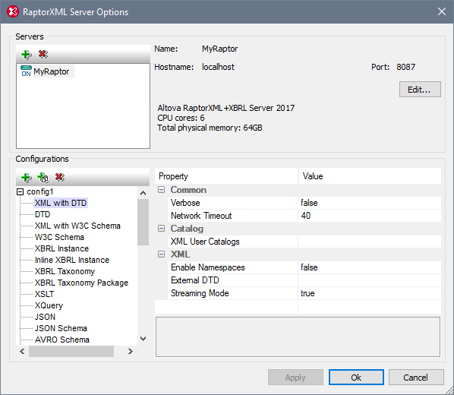Select the JSON Schema configuration item
This screenshot has width=454, height=395.
click(61, 328)
